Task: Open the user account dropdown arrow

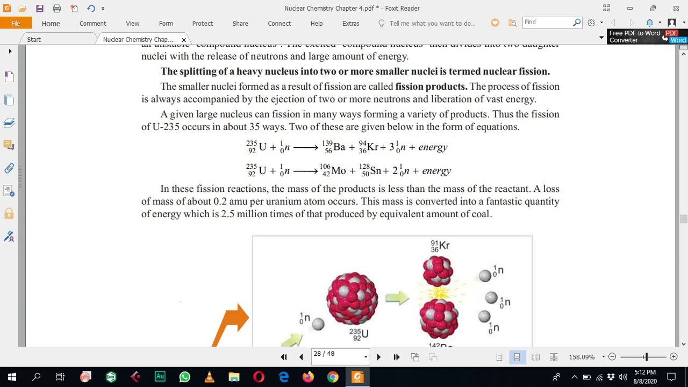Action: point(684,23)
